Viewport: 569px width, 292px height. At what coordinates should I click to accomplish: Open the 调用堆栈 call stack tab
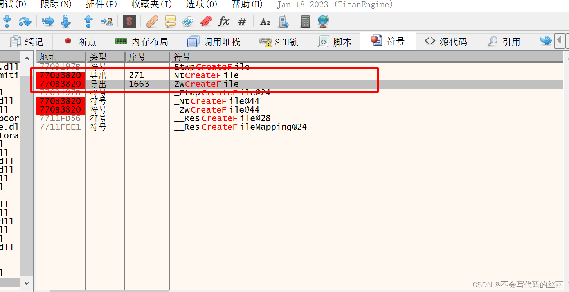click(214, 42)
